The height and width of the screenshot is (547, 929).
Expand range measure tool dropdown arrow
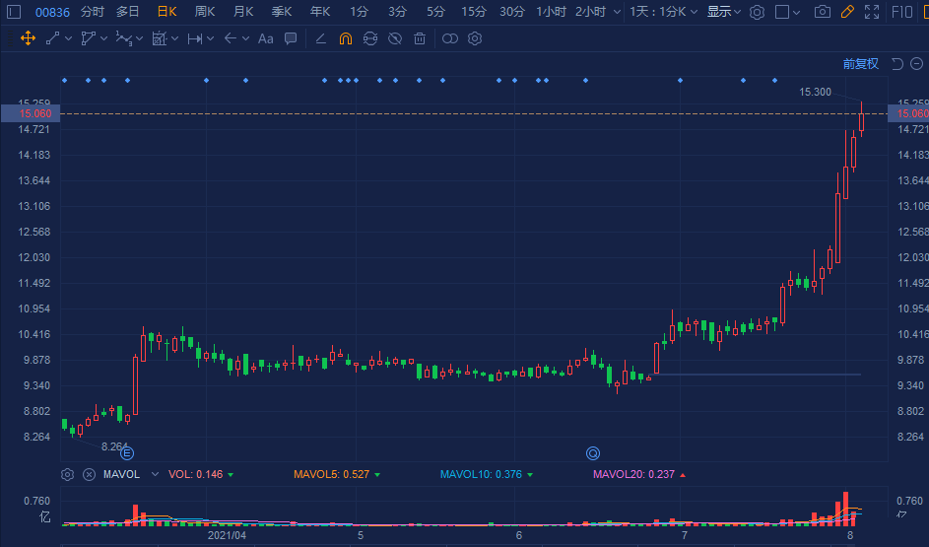tap(210, 39)
